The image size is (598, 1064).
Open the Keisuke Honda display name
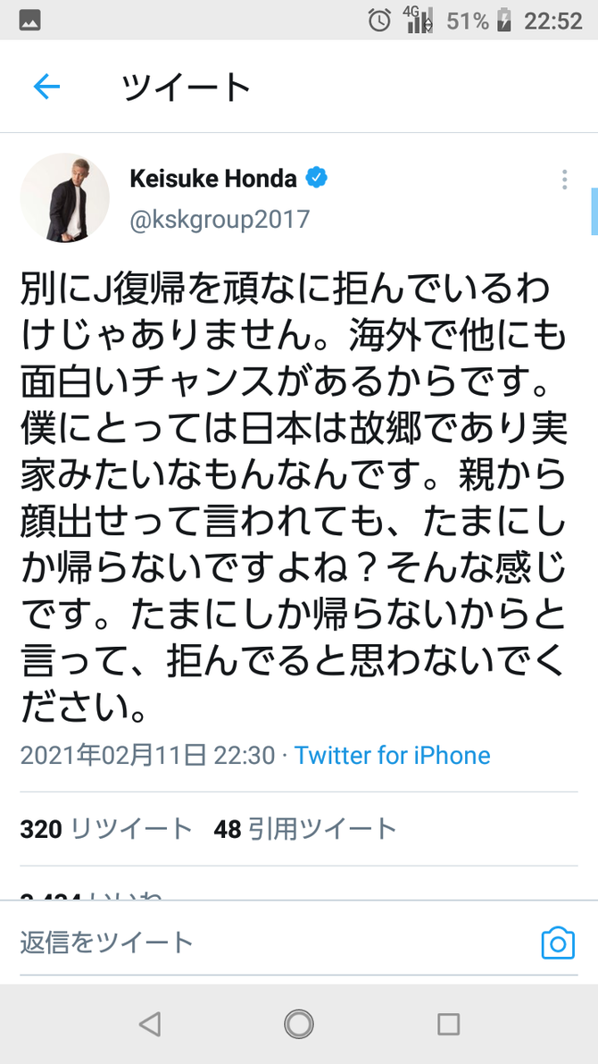[x=213, y=179]
